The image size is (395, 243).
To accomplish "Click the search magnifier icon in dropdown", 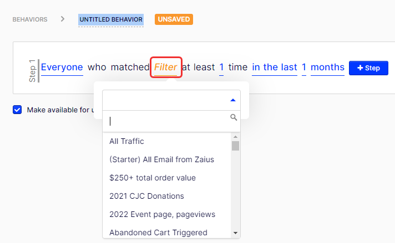I will (x=234, y=117).
